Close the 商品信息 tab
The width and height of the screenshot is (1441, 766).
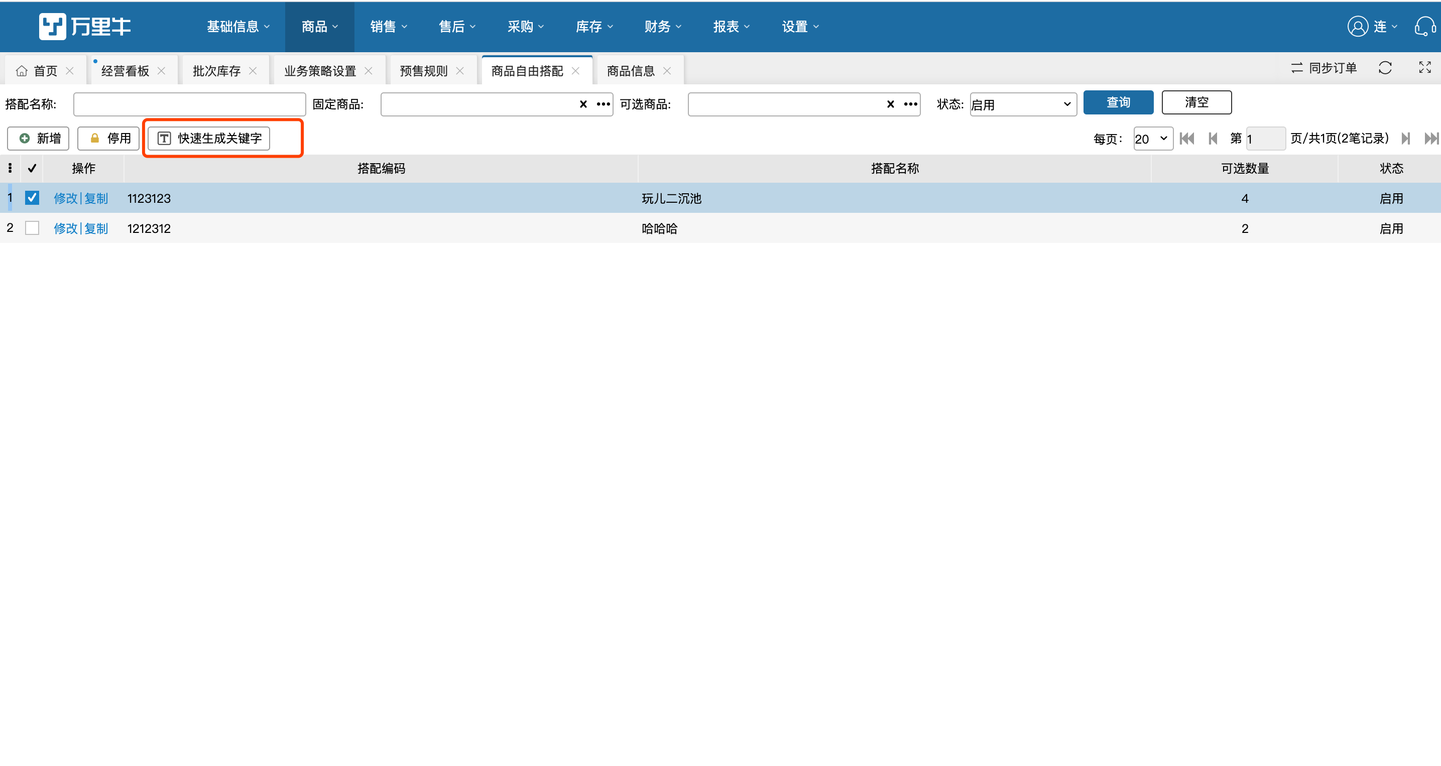point(667,71)
